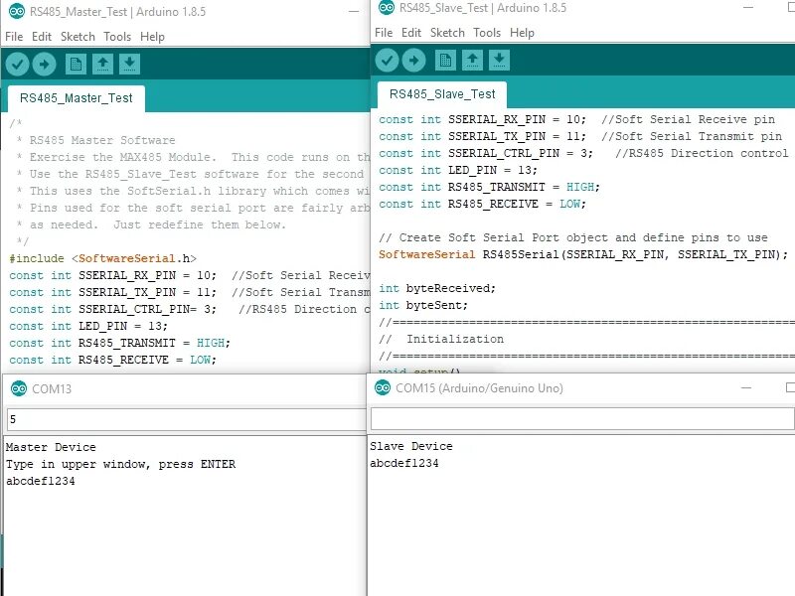Screen dimensions: 795x596
Task: Click "RS485_RECEIVE = LOW" line in Slave code
Action: coord(482,204)
